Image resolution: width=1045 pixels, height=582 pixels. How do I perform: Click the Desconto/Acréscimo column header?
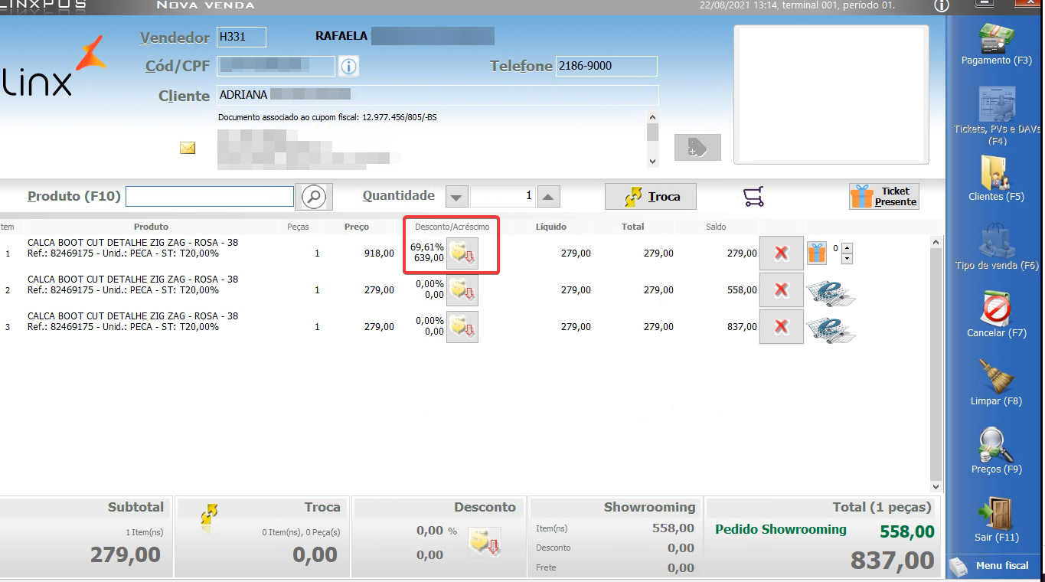(452, 227)
